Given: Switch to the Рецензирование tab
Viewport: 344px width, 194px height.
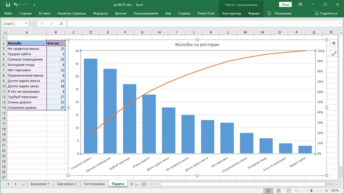Looking at the screenshot, I should (x=146, y=13).
